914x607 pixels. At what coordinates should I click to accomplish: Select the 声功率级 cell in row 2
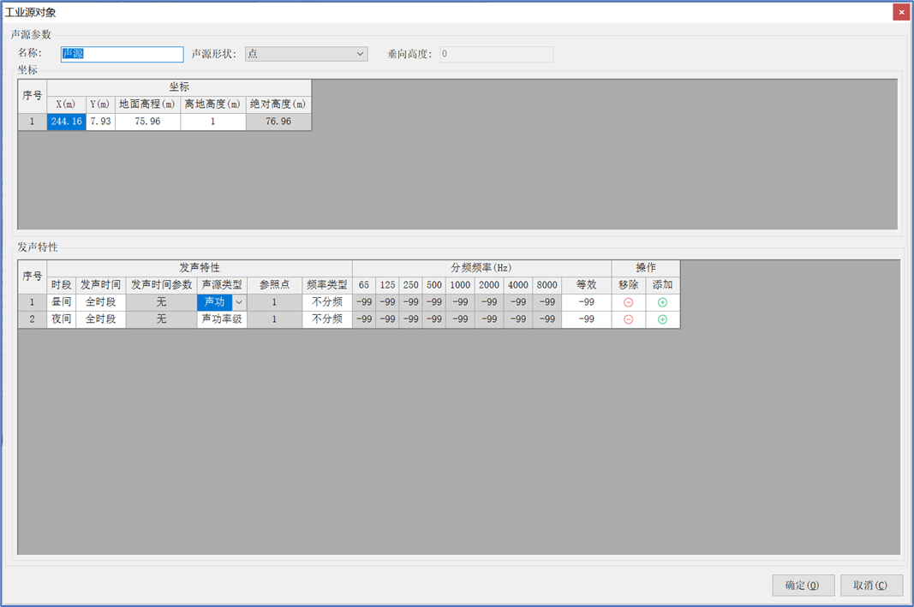[x=222, y=319]
